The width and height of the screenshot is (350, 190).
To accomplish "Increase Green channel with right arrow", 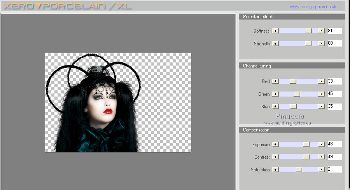I will (x=321, y=94).
